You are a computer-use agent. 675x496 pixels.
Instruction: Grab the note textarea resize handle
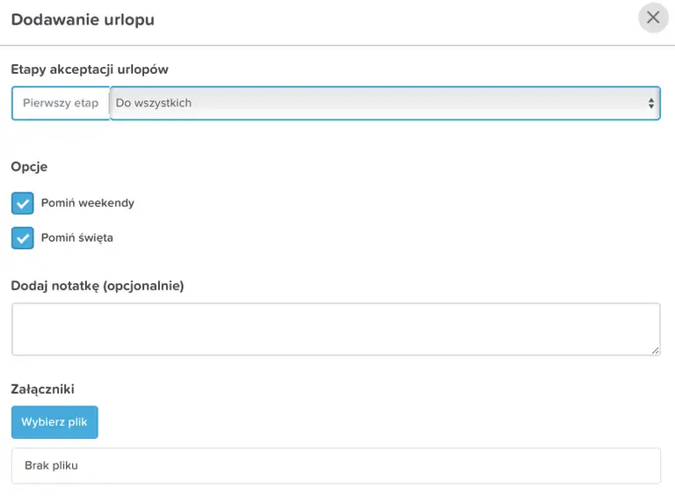[x=656, y=350]
